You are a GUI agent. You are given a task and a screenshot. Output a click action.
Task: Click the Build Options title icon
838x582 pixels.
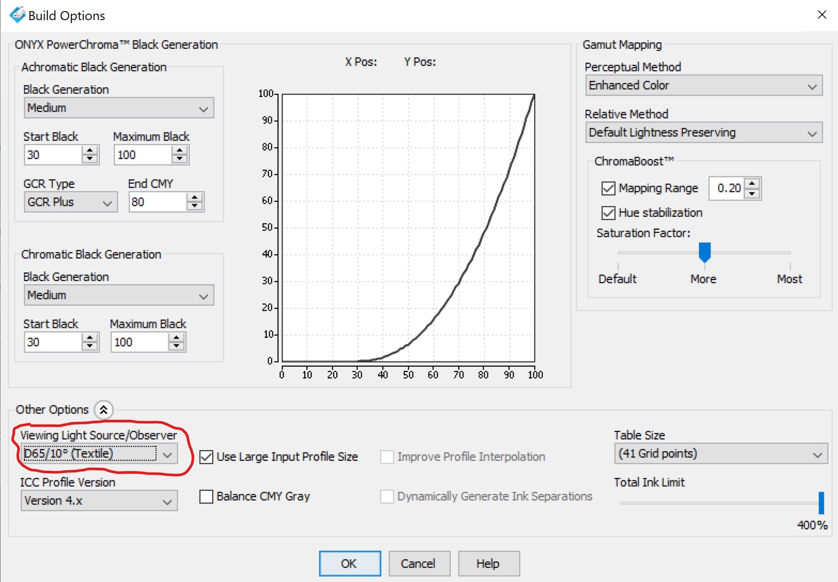17,15
